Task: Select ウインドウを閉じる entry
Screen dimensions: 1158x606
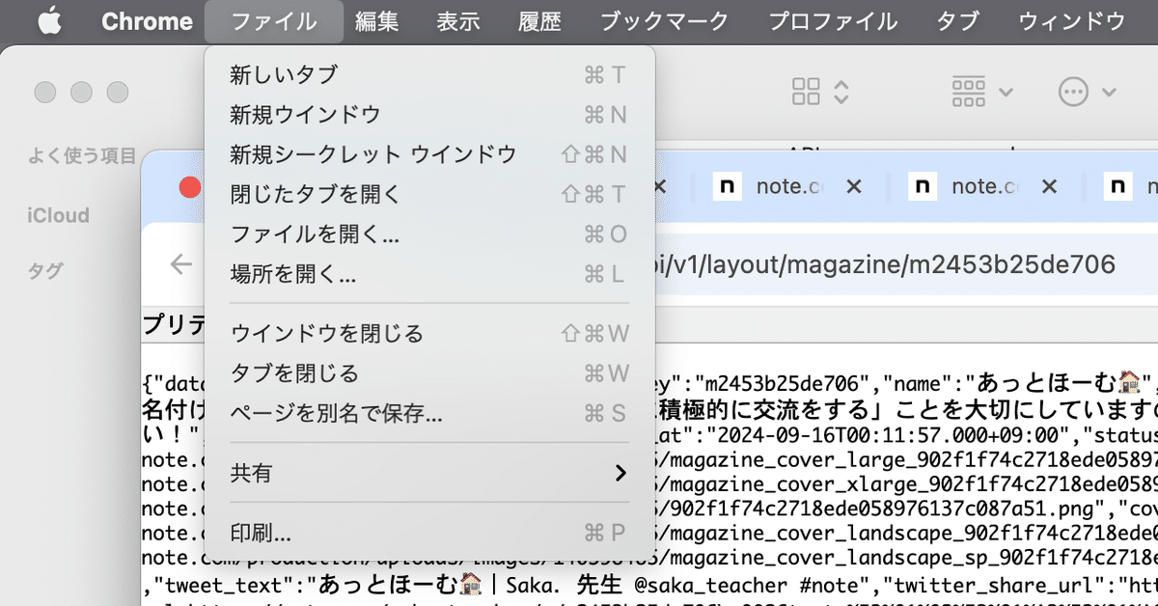Action: (x=430, y=334)
